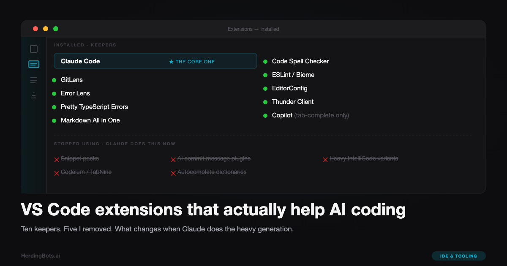Click the Extensions — installed window title

coord(253,29)
